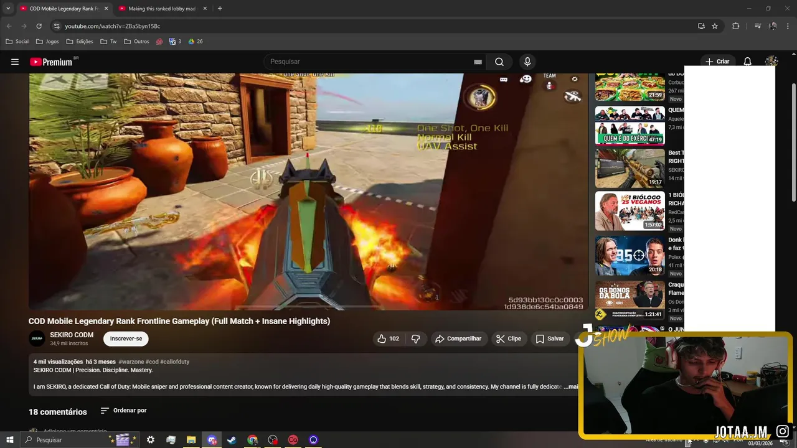Open the Jogos bookmarks folder
The image size is (797, 448).
47,42
